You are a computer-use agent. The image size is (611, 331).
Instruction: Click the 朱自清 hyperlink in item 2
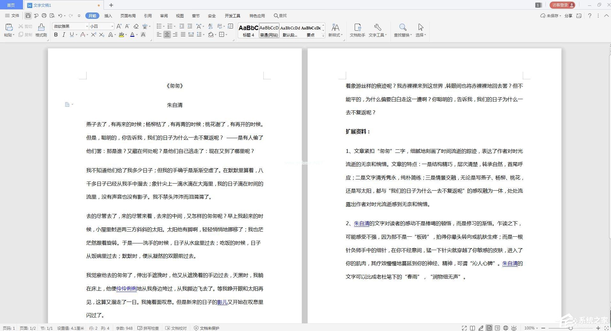pyautogui.click(x=362, y=224)
